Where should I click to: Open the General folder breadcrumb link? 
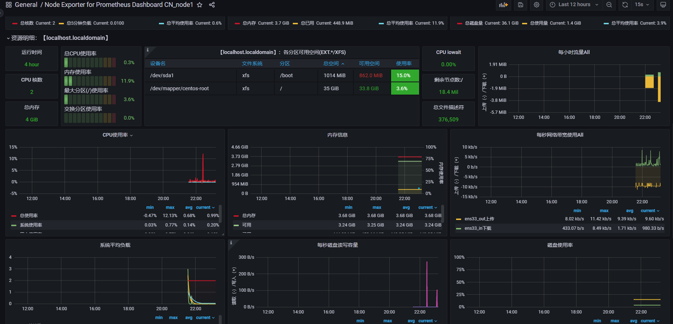(26, 5)
